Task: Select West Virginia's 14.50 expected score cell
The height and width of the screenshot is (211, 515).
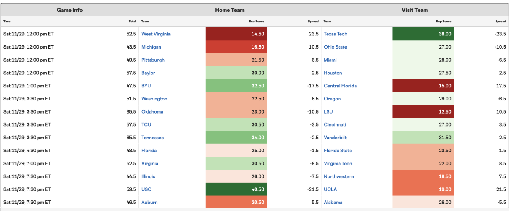Action: pos(236,34)
